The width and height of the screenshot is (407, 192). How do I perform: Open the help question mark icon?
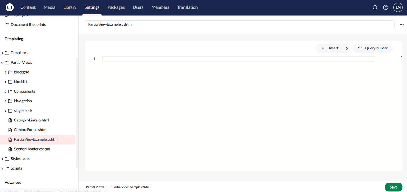(x=386, y=7)
